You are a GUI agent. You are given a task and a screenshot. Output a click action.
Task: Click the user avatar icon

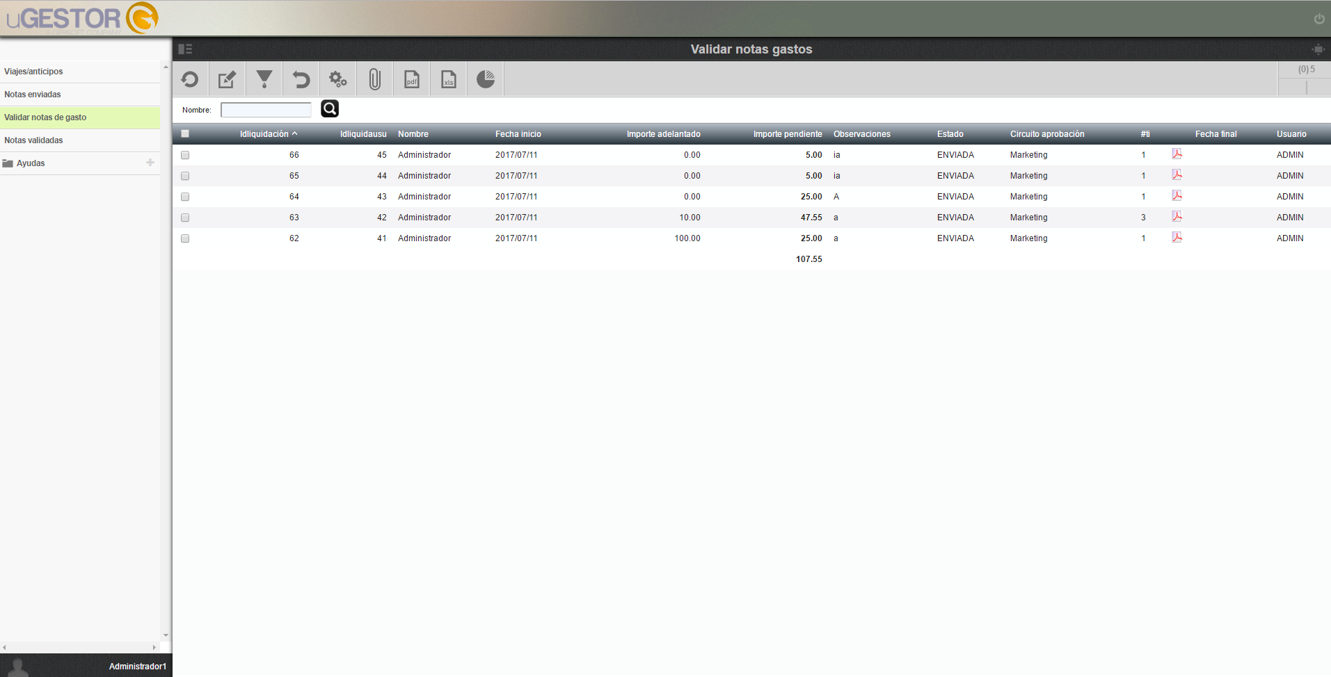point(17,667)
